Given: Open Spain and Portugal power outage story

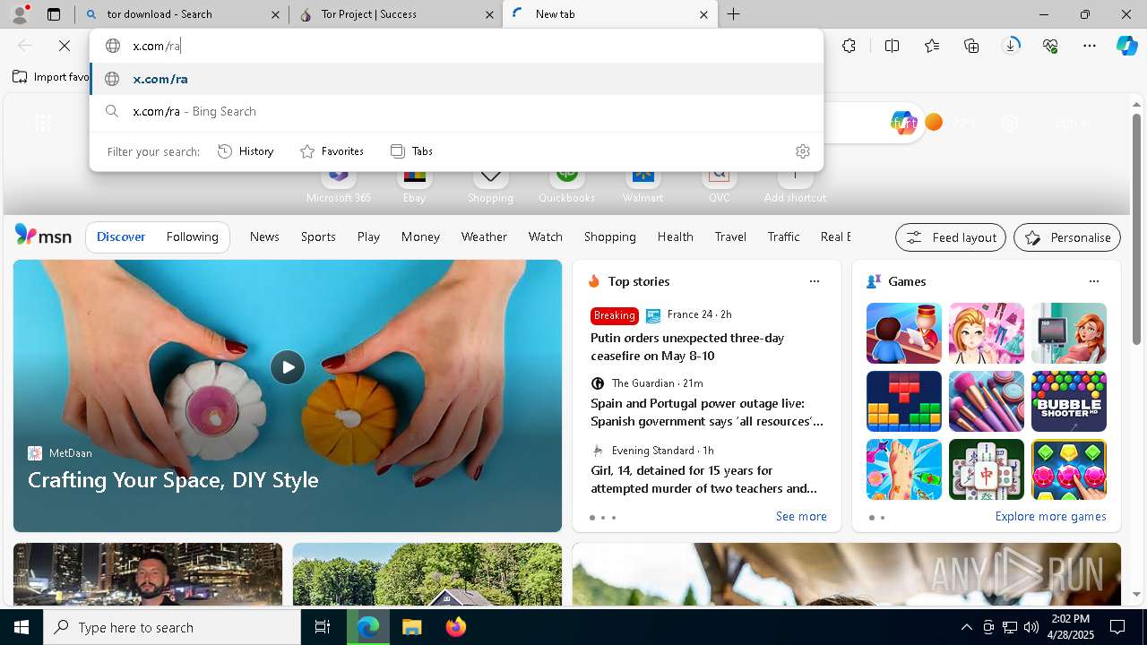Looking at the screenshot, I should pos(707,412).
